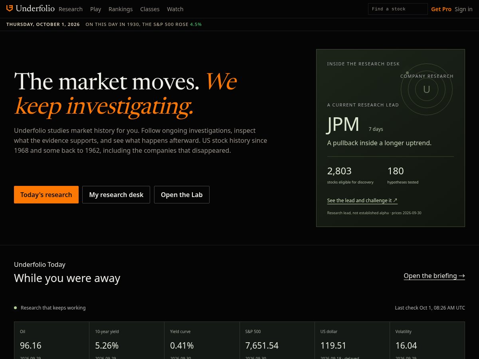This screenshot has width=479, height=359.
Task: Click the '180' hypotheses tested figure
Action: [396, 171]
